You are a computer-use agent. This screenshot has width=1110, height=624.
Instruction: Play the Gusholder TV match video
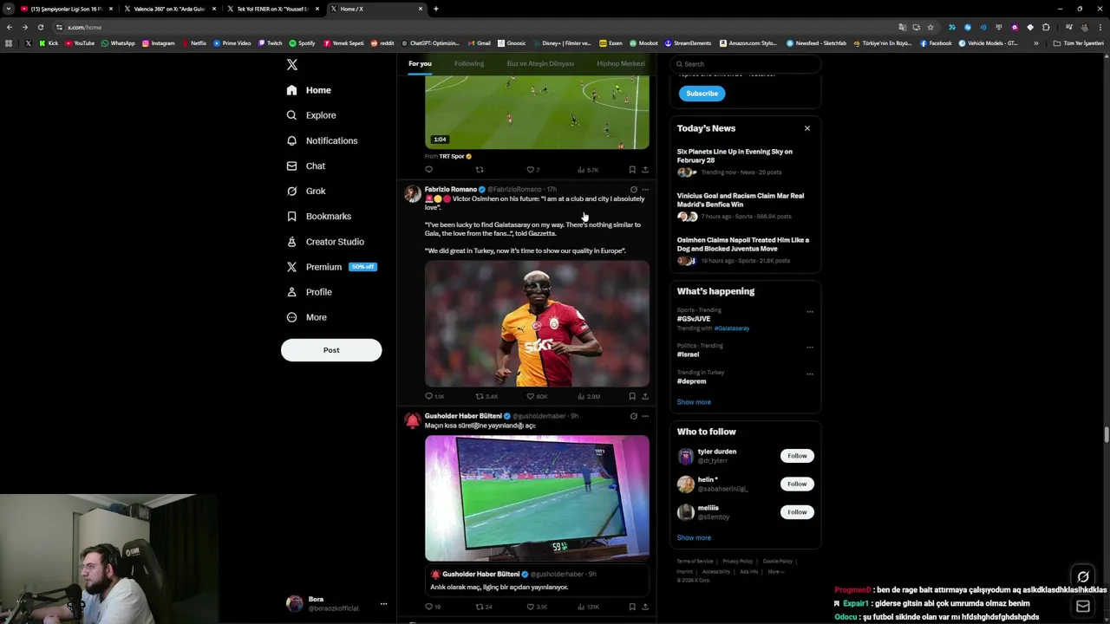pyautogui.click(x=537, y=498)
